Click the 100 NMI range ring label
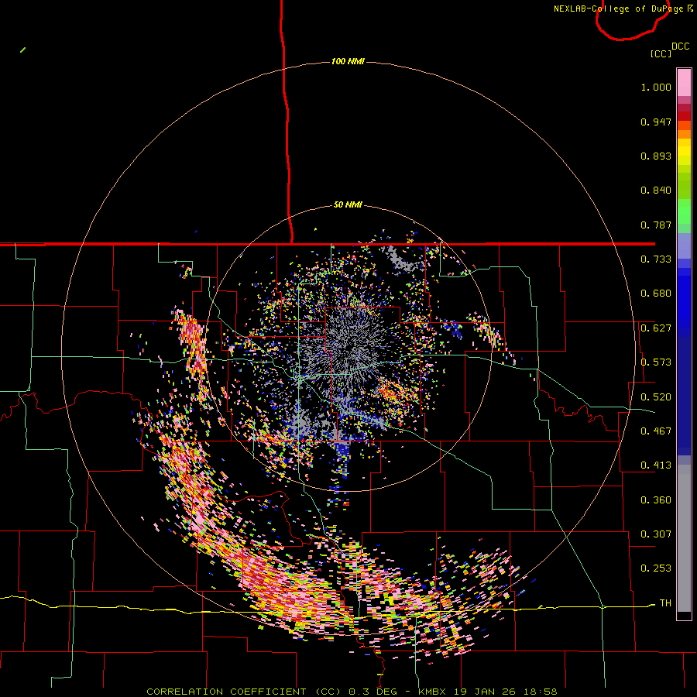The image size is (697, 697). pos(348,61)
